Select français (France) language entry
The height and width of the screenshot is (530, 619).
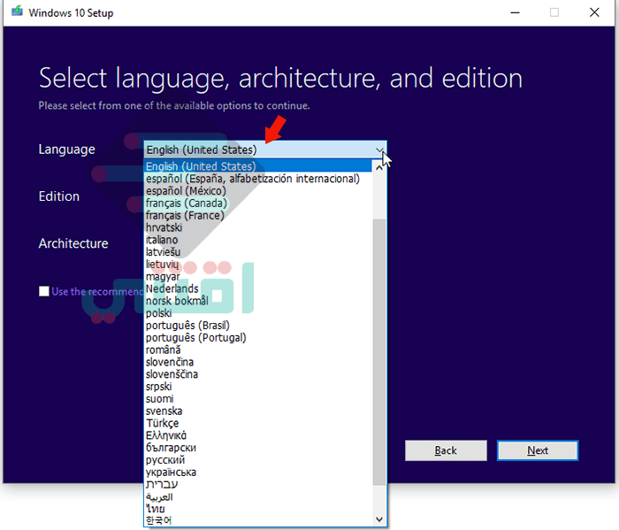pyautogui.click(x=258, y=215)
